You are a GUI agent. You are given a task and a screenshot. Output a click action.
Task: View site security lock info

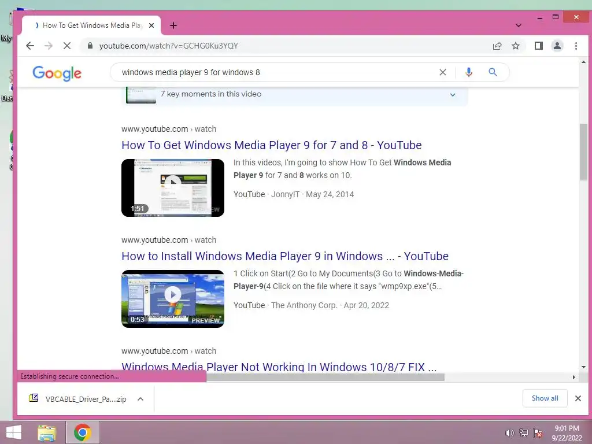tap(90, 46)
